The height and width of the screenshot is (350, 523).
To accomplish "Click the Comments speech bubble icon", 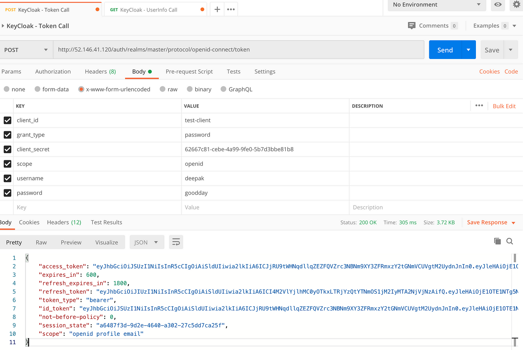I will click(x=412, y=25).
